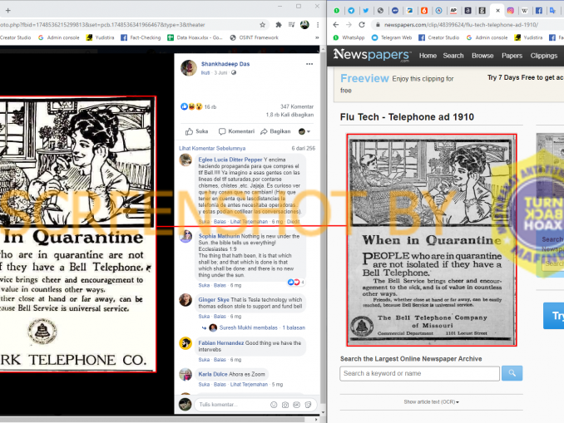Switch to the AP tab in the right browser
Image resolution: width=564 pixels, height=423 pixels.
click(453, 11)
